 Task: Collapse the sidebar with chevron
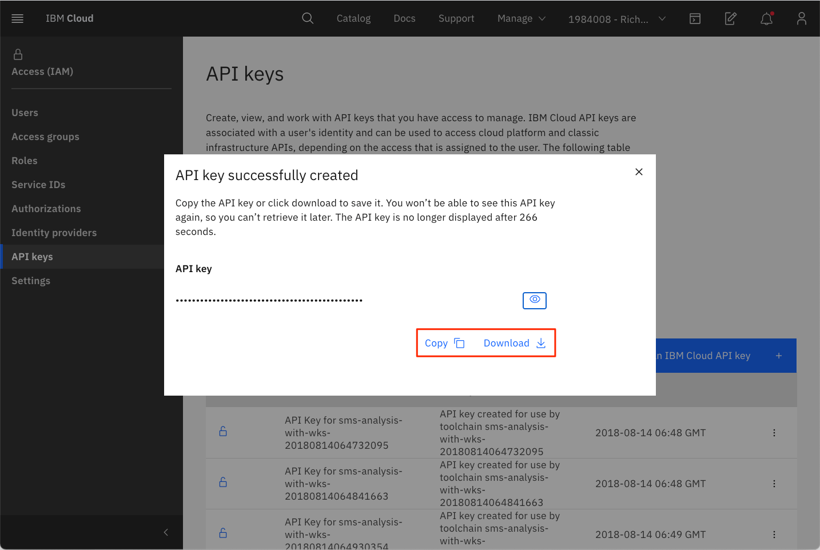pos(166,532)
